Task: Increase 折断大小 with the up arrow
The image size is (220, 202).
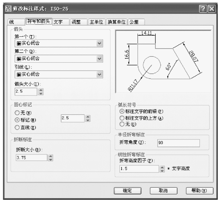Action: [x=51, y=156]
